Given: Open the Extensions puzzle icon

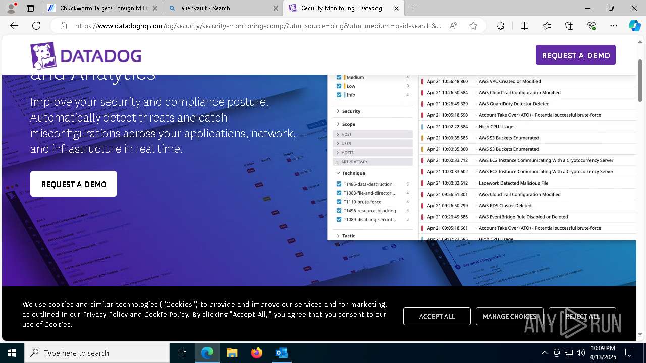Looking at the screenshot, I should tap(500, 26).
